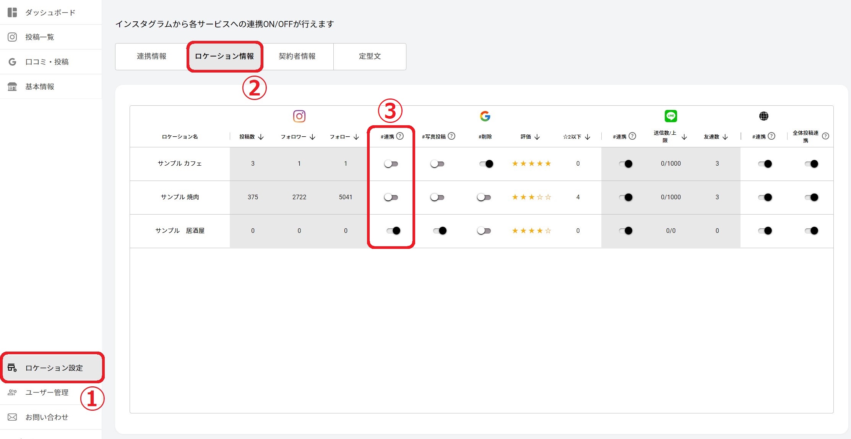Click the black globe website icon
851x439 pixels.
pos(763,116)
